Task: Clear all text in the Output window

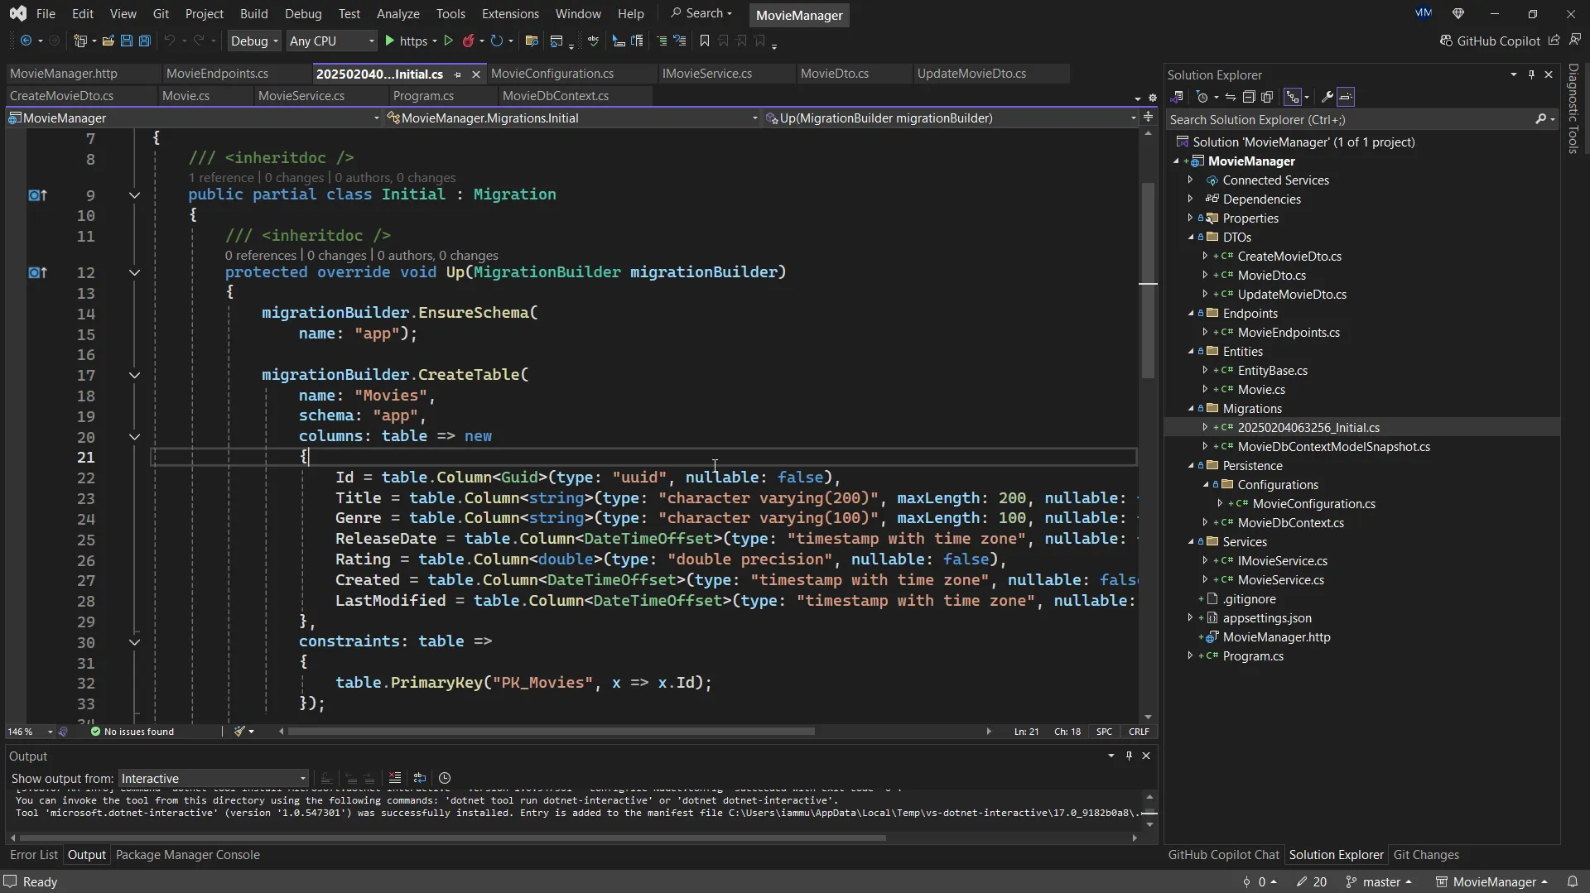Action: (395, 778)
